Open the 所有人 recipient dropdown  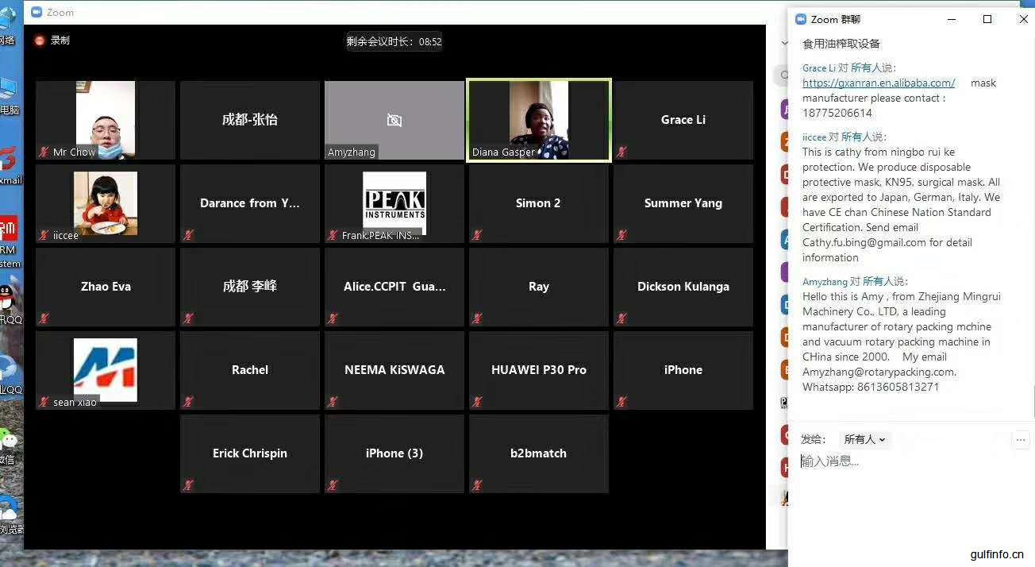coord(864,439)
